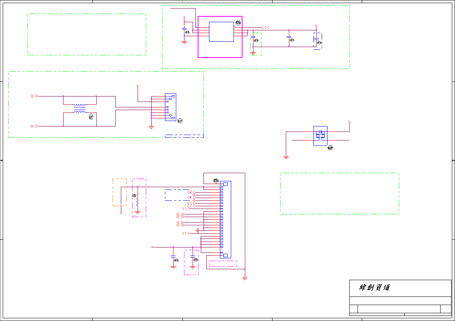
Task: Select the orange dashed outline box
Action: [x=120, y=192]
